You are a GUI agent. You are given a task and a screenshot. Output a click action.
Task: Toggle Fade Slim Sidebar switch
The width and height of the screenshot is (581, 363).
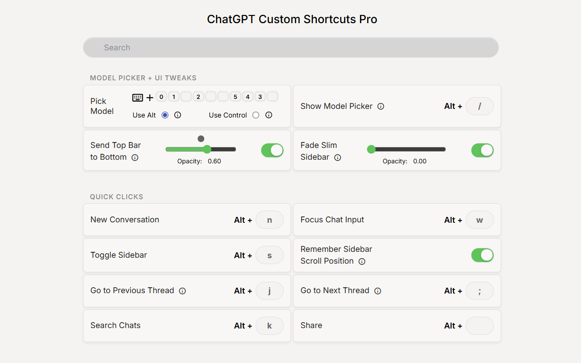483,150
